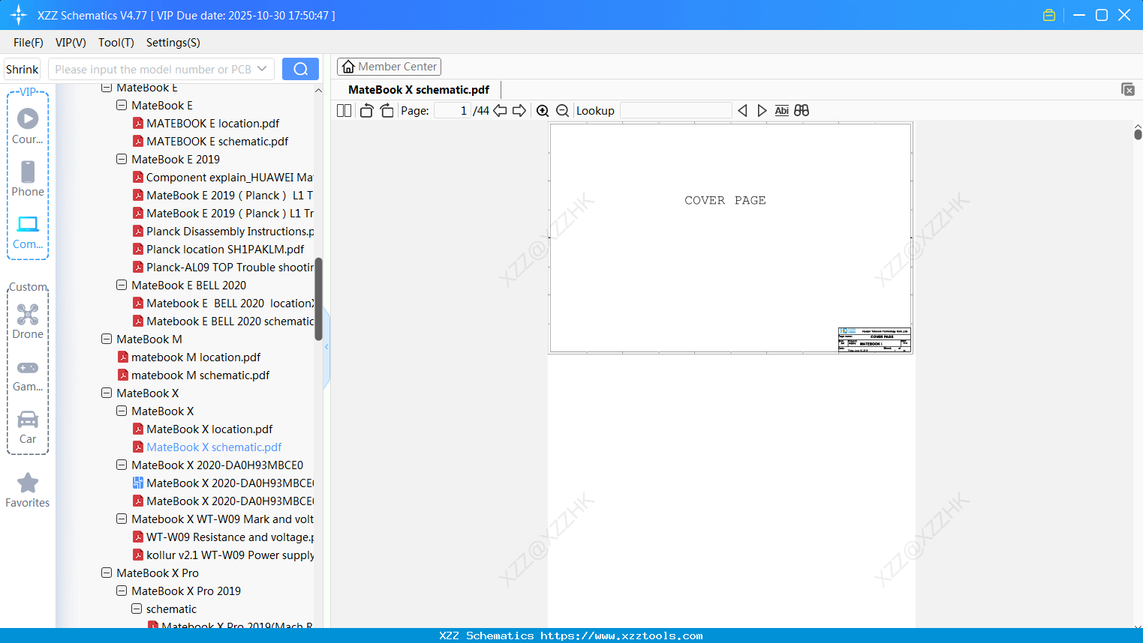Click the document viewer scrollbar thumb
The image size is (1143, 643).
click(x=1138, y=134)
